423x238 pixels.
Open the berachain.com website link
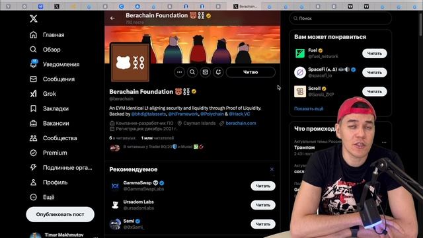point(241,124)
